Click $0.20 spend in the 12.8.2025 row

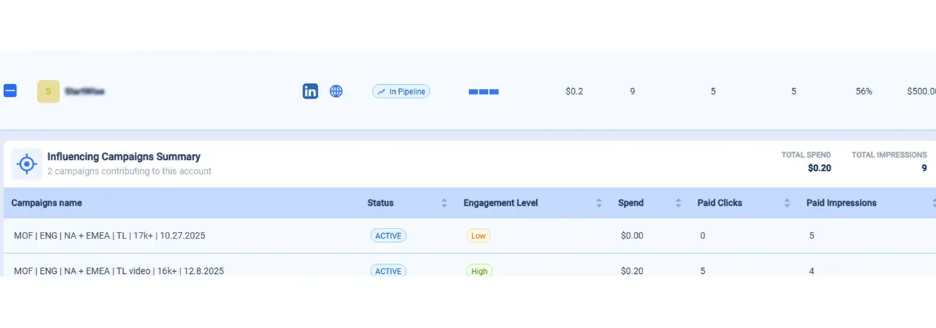pyautogui.click(x=632, y=271)
